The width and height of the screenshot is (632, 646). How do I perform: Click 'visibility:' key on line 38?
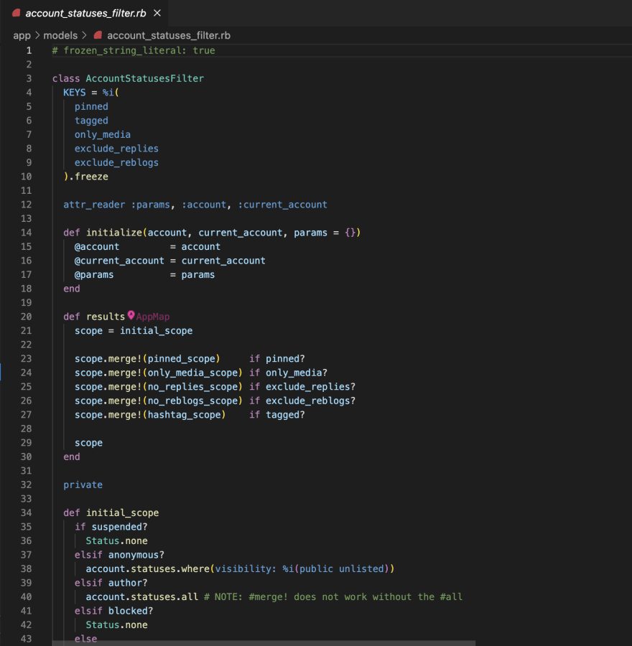(x=246, y=568)
